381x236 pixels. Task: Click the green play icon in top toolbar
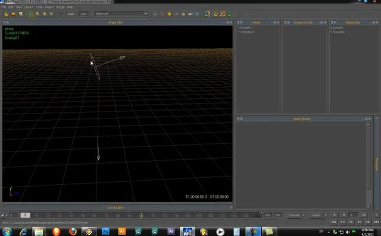(230, 14)
